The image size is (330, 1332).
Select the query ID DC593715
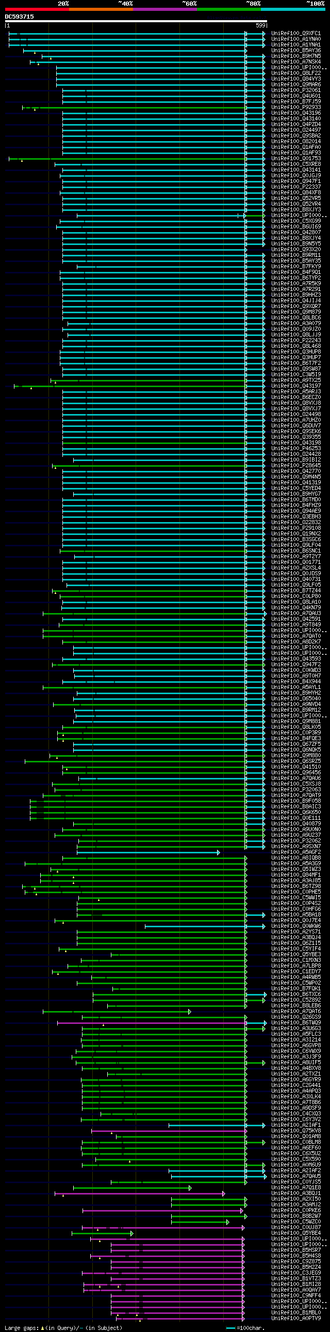[x=20, y=17]
